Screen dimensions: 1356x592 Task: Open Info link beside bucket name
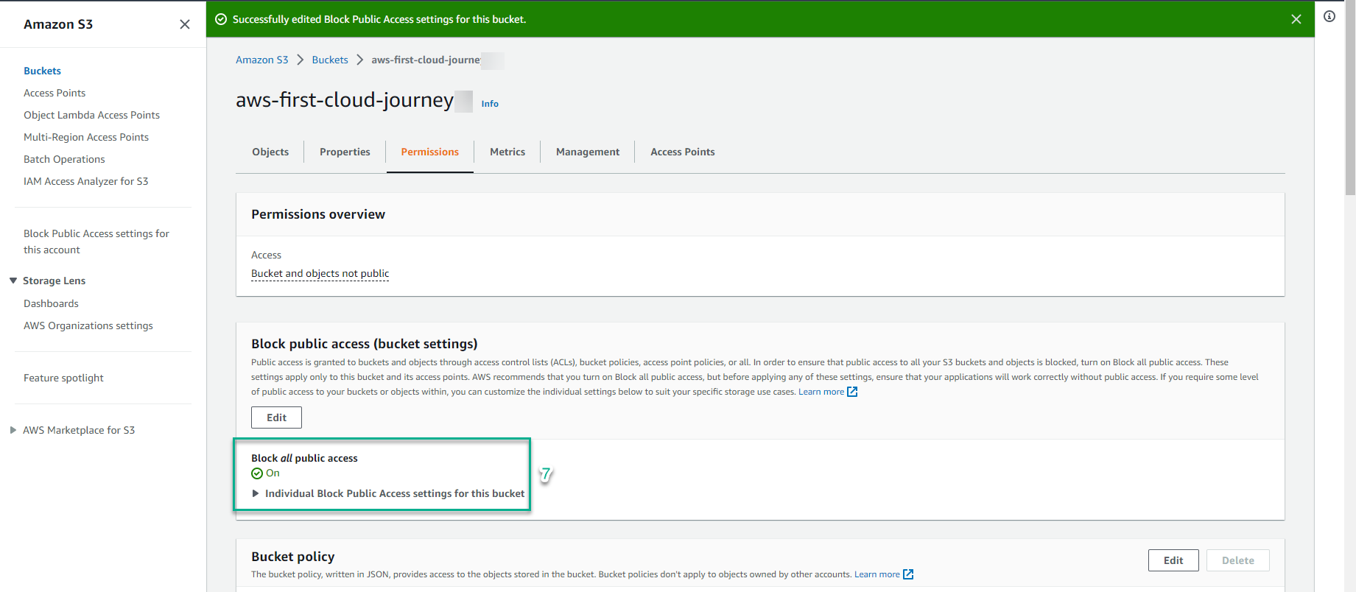(490, 104)
